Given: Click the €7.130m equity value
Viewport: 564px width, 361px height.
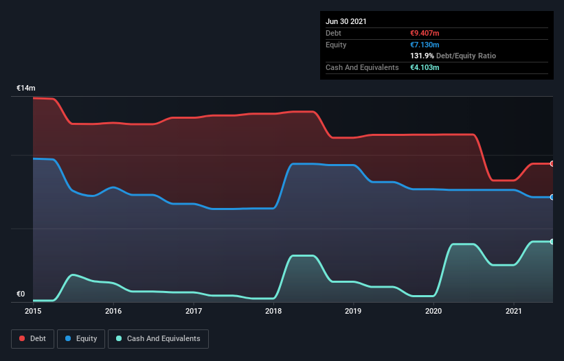Looking at the screenshot, I should tap(425, 45).
